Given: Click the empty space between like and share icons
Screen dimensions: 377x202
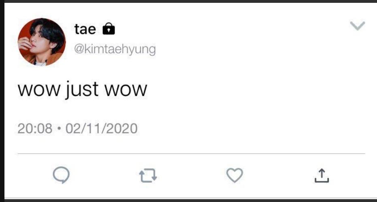Looking at the screenshot, I should click(x=278, y=175).
